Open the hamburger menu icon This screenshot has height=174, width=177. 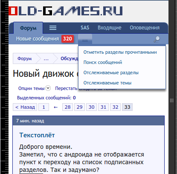(53, 28)
